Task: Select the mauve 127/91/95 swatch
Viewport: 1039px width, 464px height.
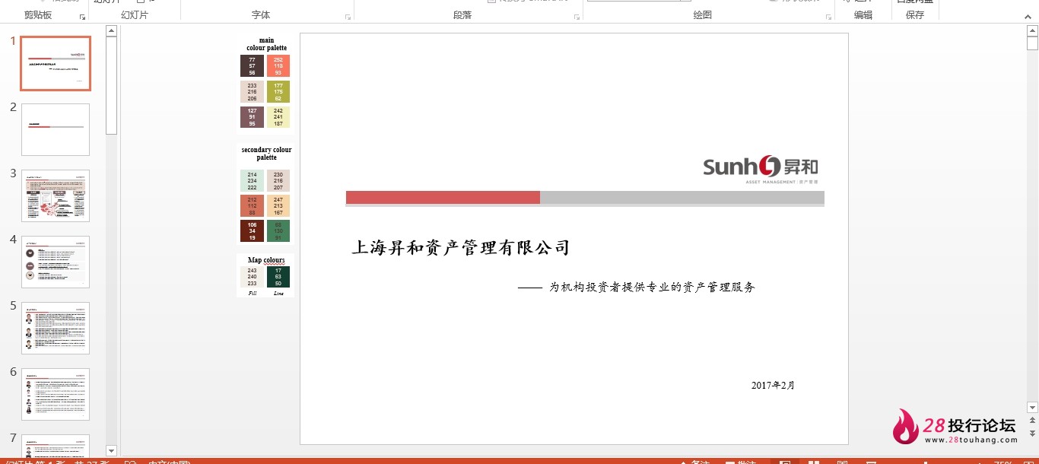Action: pyautogui.click(x=252, y=117)
